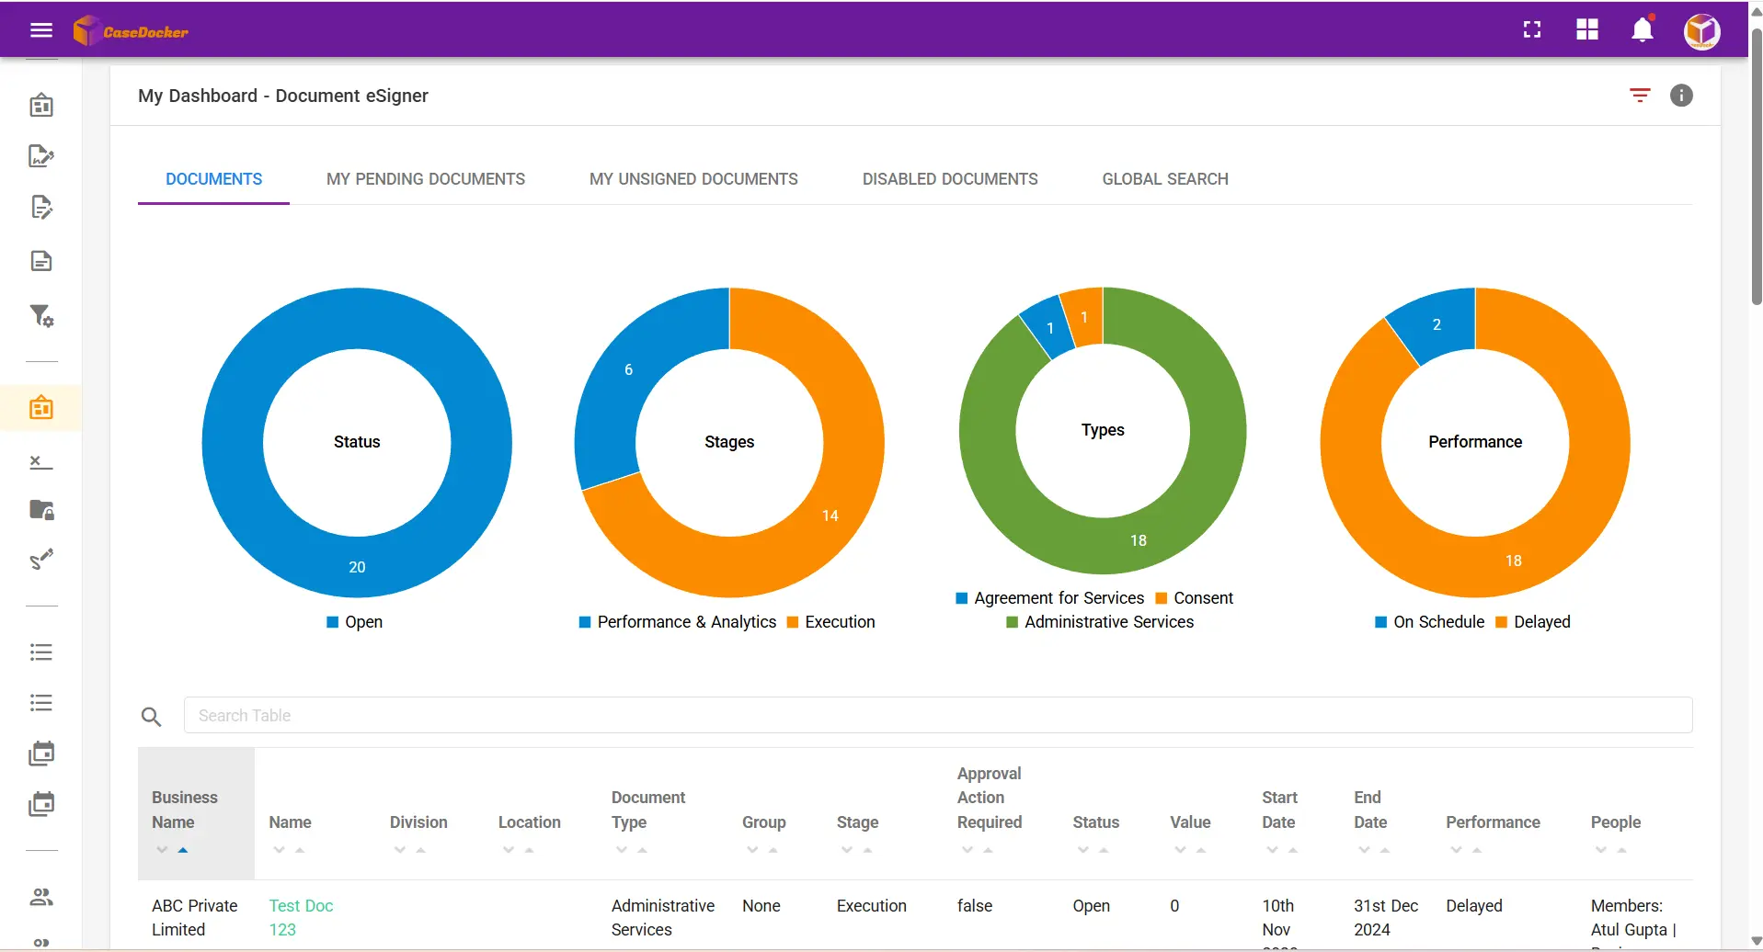The width and height of the screenshot is (1763, 952).
Task: Switch to My Pending Documents tab
Action: click(426, 179)
